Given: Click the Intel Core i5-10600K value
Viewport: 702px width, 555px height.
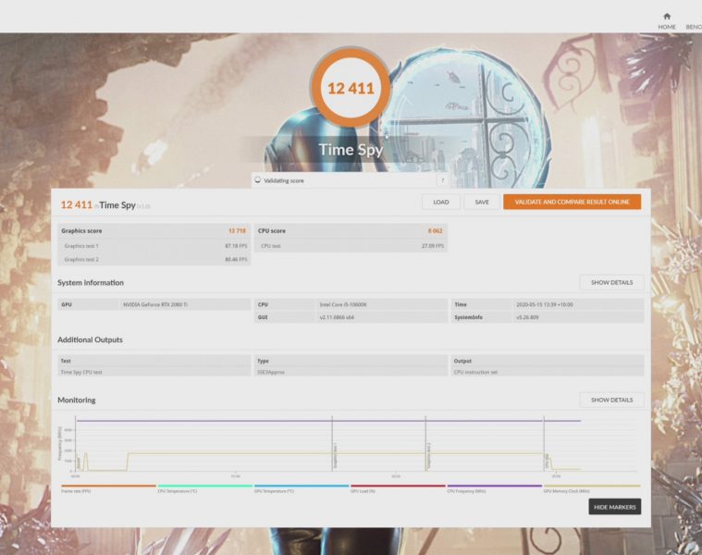Looking at the screenshot, I should (x=343, y=304).
